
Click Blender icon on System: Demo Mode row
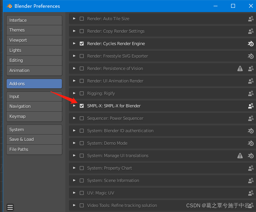(251, 143)
